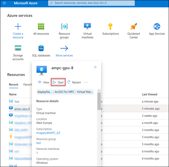Open the hamburger portal menu
Viewport: 169px width, 167px height.
(4, 3)
